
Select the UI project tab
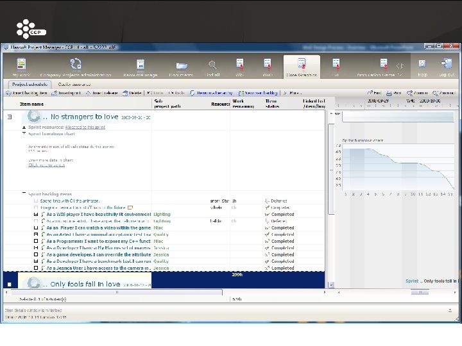pyautogui.click(x=336, y=67)
